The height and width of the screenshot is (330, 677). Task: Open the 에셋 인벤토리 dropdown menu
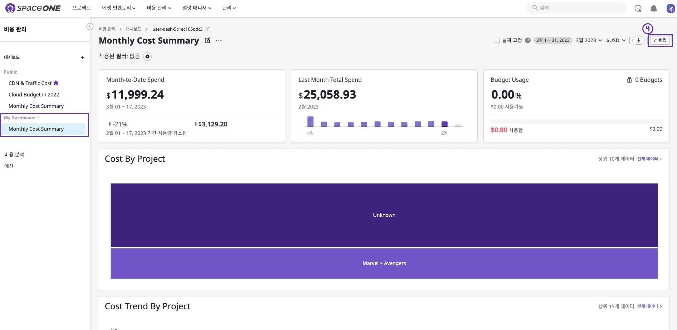coord(119,8)
